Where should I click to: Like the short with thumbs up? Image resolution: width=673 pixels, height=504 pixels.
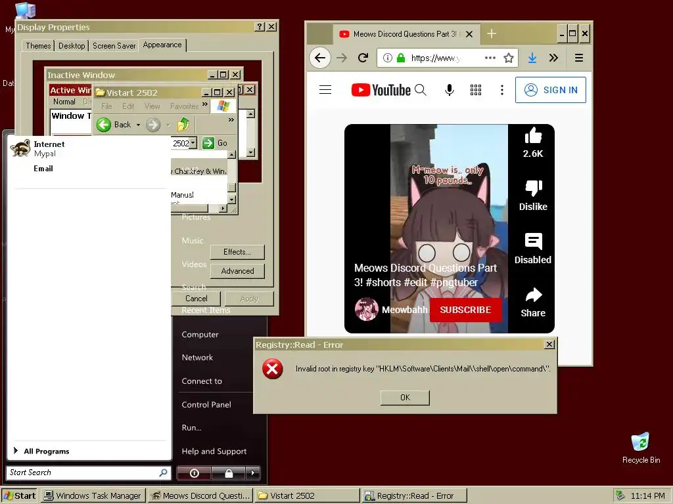(533, 135)
